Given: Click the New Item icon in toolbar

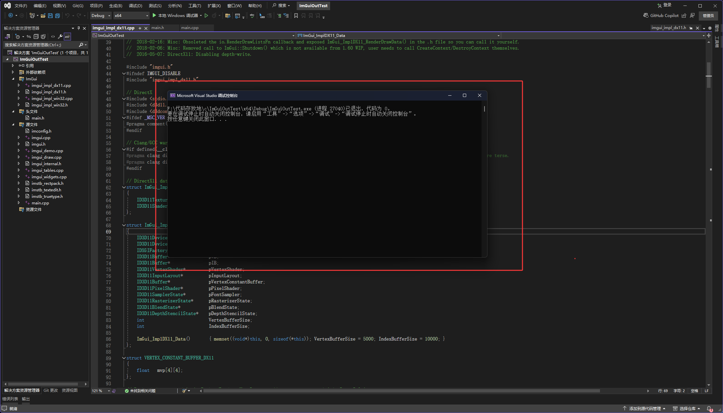Looking at the screenshot, I should click(32, 15).
